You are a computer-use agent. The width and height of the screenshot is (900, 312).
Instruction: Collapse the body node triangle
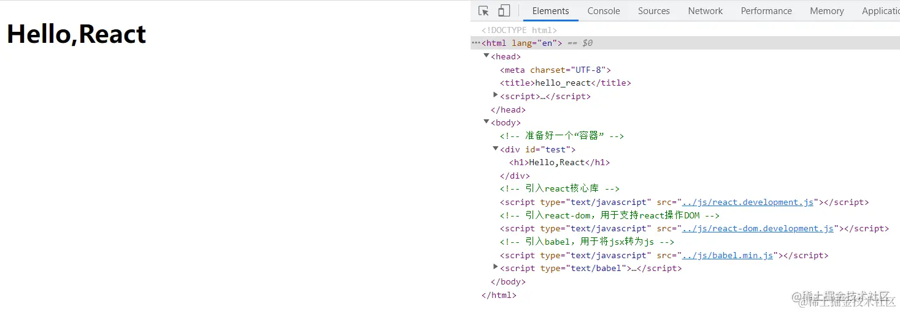[x=487, y=122]
